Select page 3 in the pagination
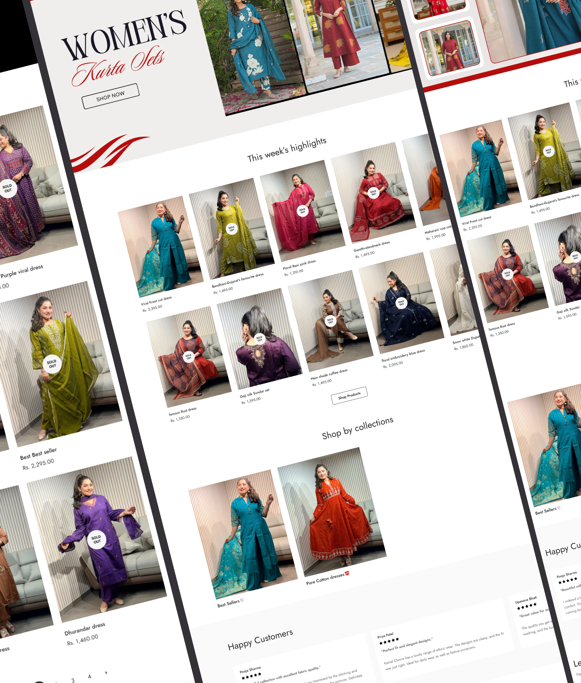The height and width of the screenshot is (683, 581). (x=73, y=680)
